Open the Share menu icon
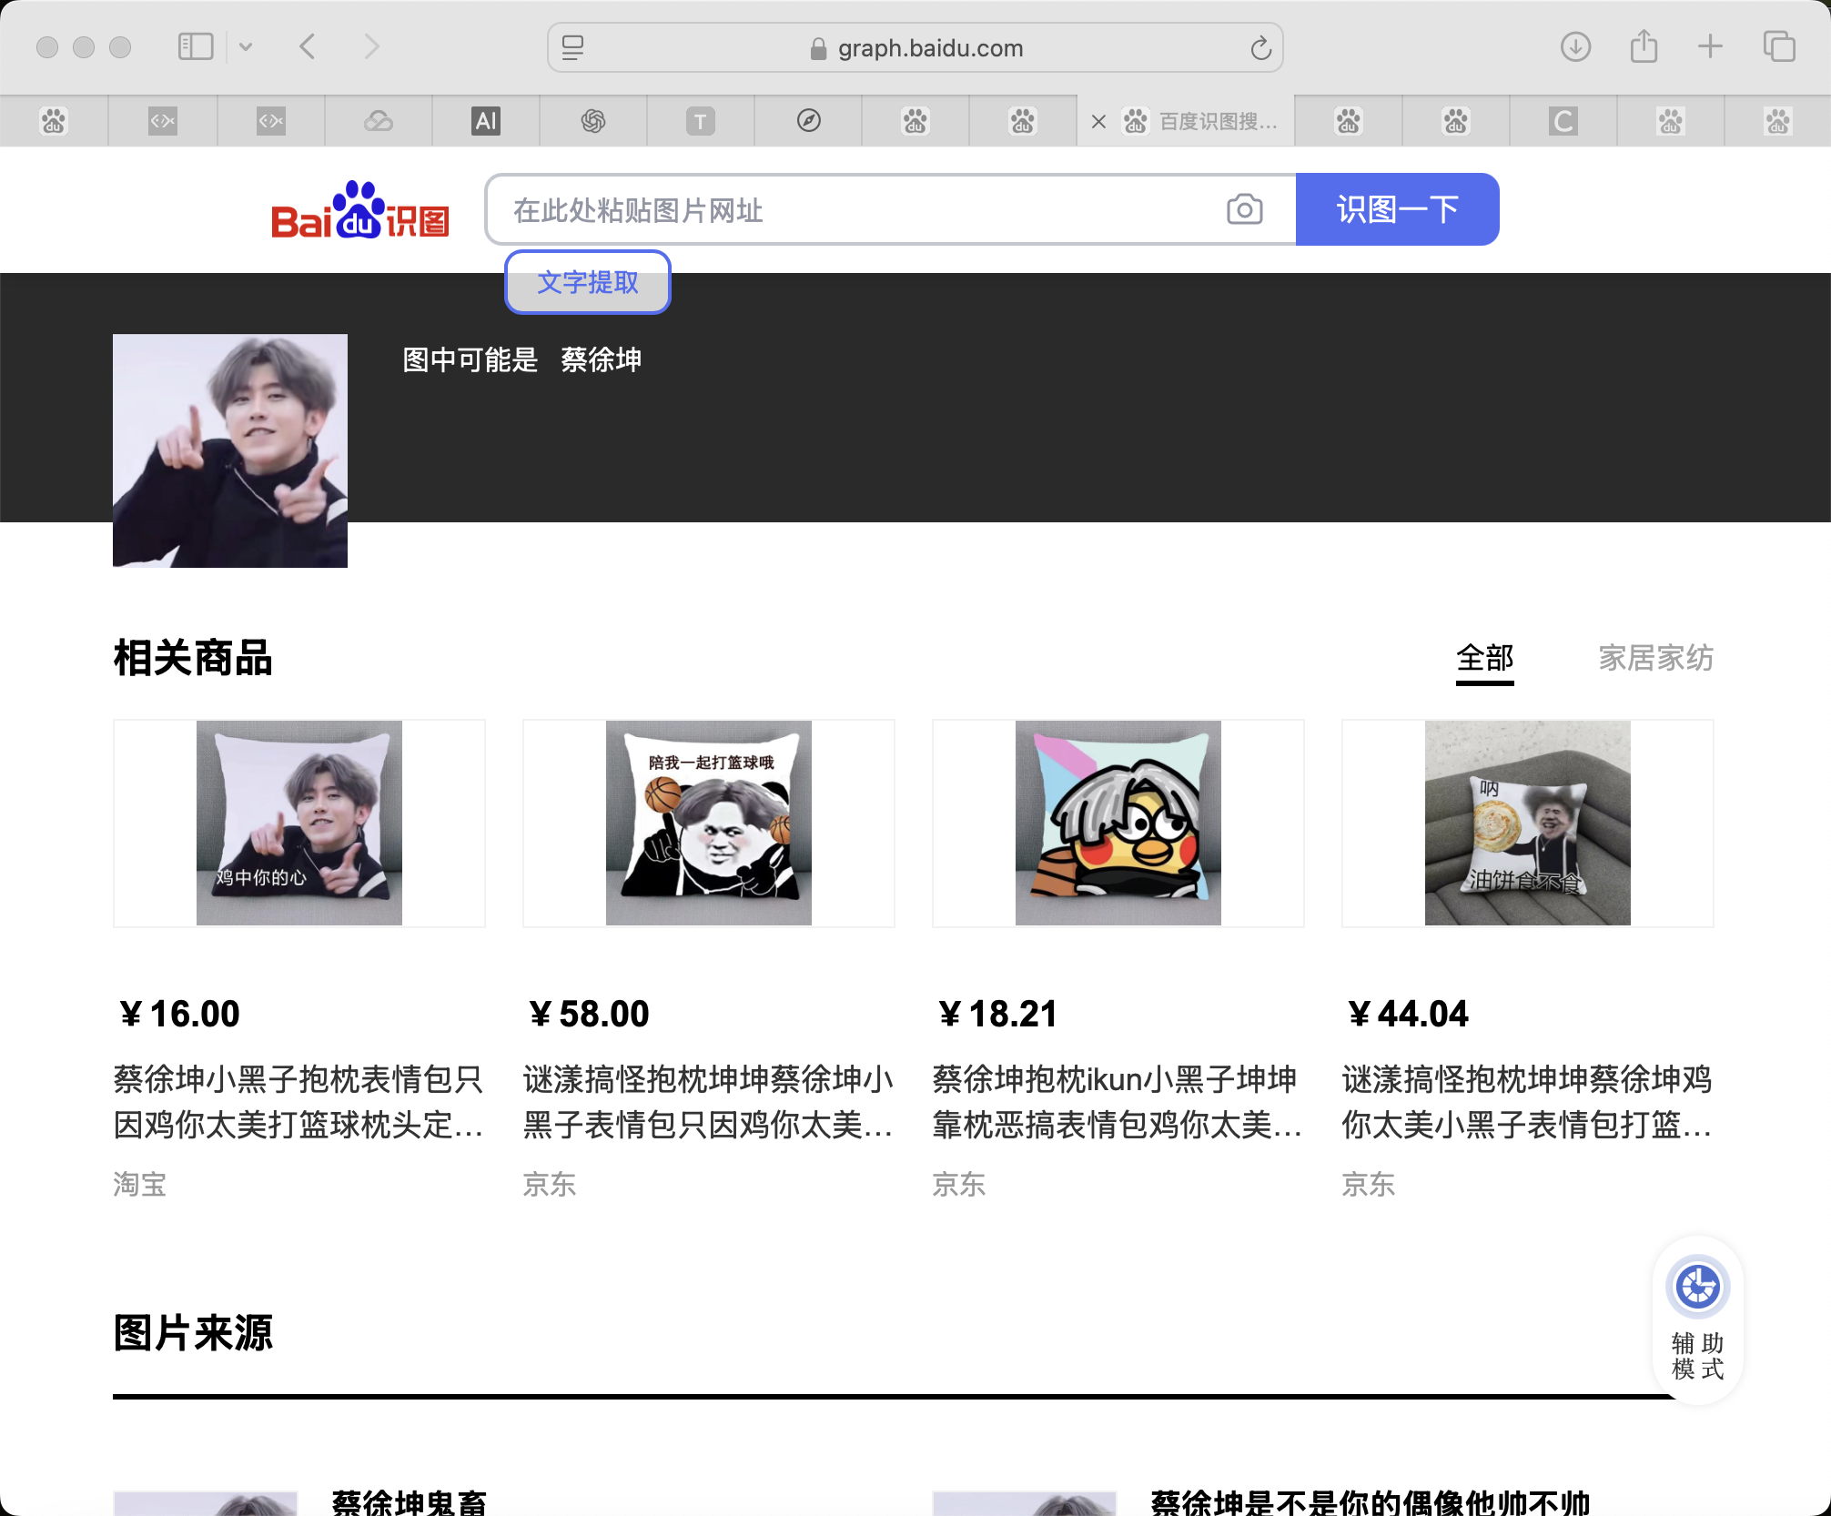 click(1644, 45)
